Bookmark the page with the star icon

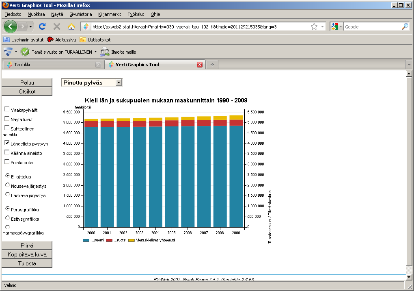click(x=314, y=26)
